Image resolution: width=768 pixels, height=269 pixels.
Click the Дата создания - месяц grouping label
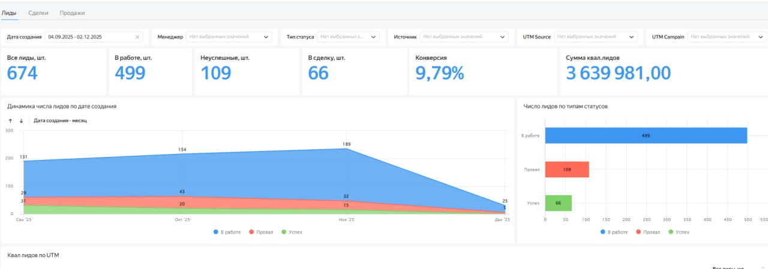click(x=61, y=120)
